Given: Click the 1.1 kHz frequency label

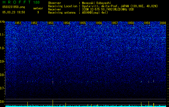Looking at the screenshot, I should click(x=2, y=35).
